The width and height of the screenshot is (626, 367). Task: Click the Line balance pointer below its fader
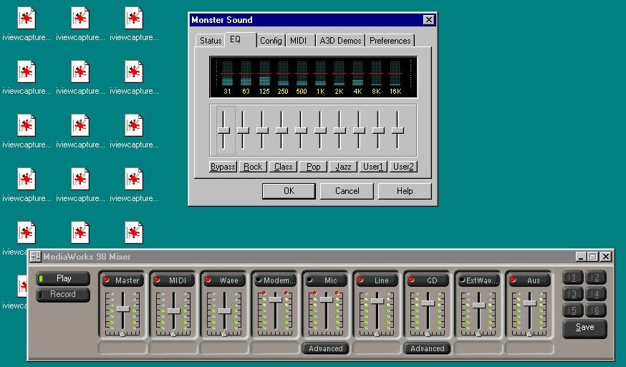pyautogui.click(x=377, y=334)
